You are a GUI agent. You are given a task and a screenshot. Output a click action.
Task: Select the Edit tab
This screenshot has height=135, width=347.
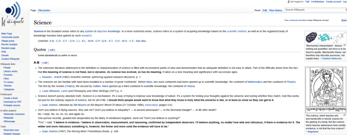265,10
